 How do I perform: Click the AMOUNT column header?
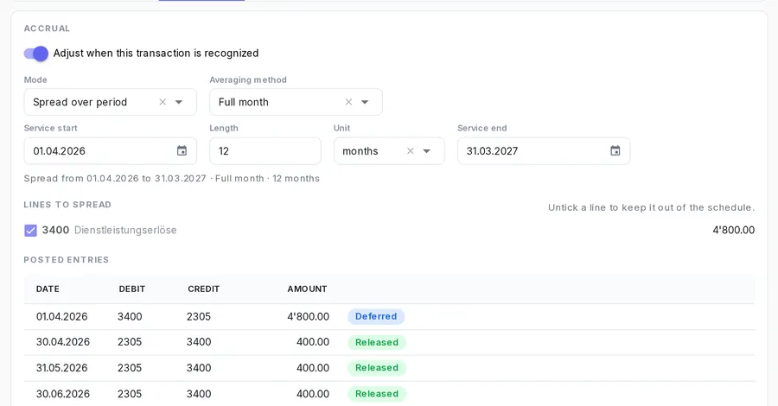tap(307, 289)
